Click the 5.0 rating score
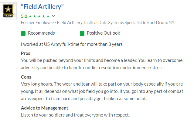Image resolution: width=194 pixels, height=122 pixels. 24,16
